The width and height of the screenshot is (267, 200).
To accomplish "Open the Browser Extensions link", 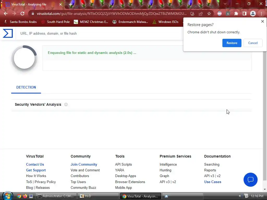I will [130, 182].
